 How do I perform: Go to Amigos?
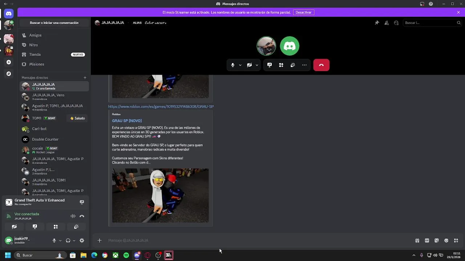[x=54, y=35]
